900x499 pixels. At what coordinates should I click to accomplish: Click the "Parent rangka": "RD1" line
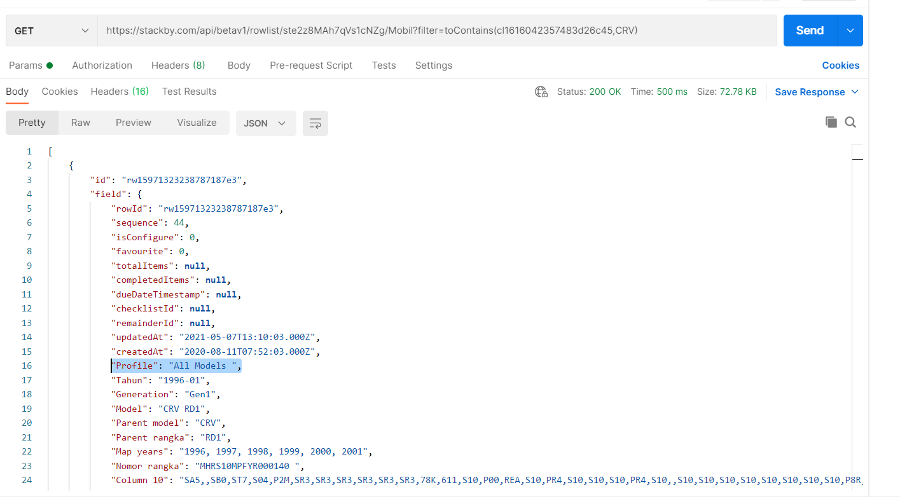tap(170, 437)
